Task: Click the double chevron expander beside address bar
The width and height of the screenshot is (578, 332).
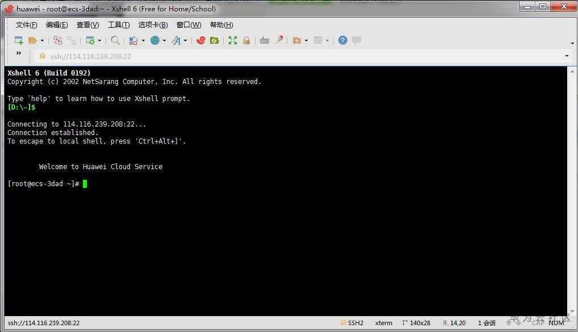Action: point(19,53)
